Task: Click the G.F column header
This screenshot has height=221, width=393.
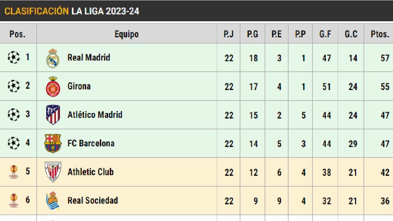Action: click(325, 34)
